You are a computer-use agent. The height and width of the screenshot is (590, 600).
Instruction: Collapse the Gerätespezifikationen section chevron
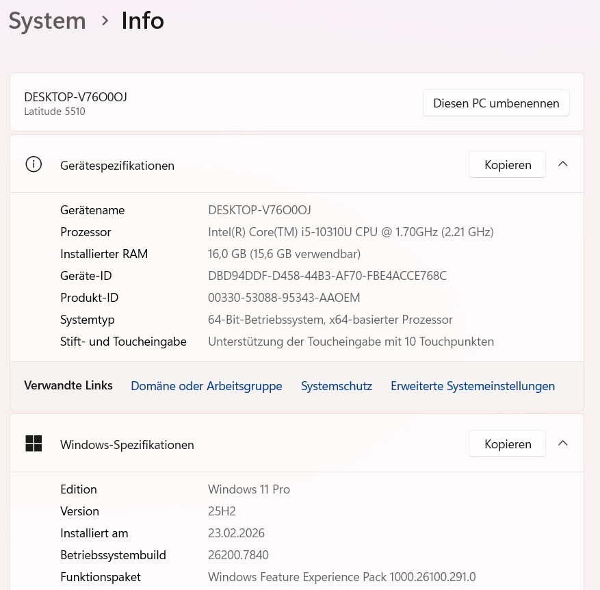coord(562,164)
